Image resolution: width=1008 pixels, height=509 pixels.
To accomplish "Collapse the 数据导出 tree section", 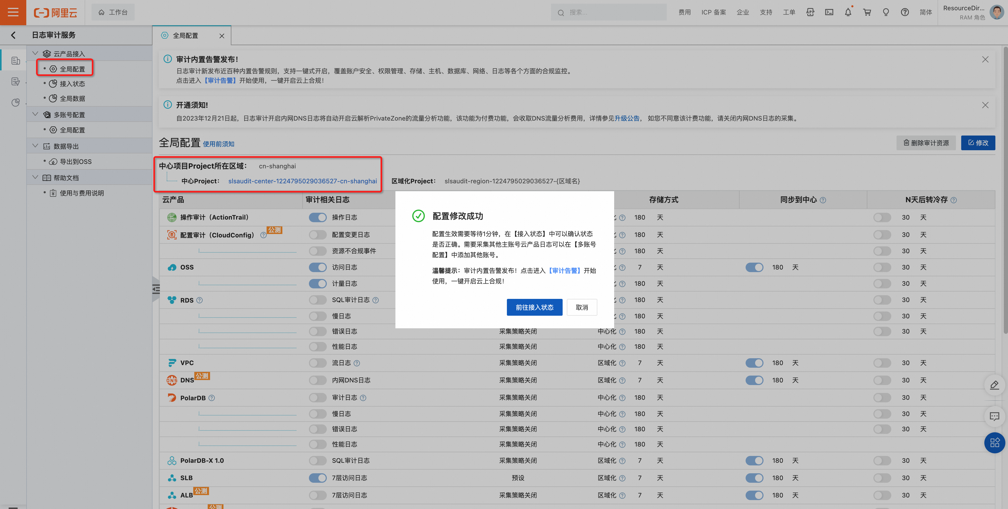I will [35, 146].
